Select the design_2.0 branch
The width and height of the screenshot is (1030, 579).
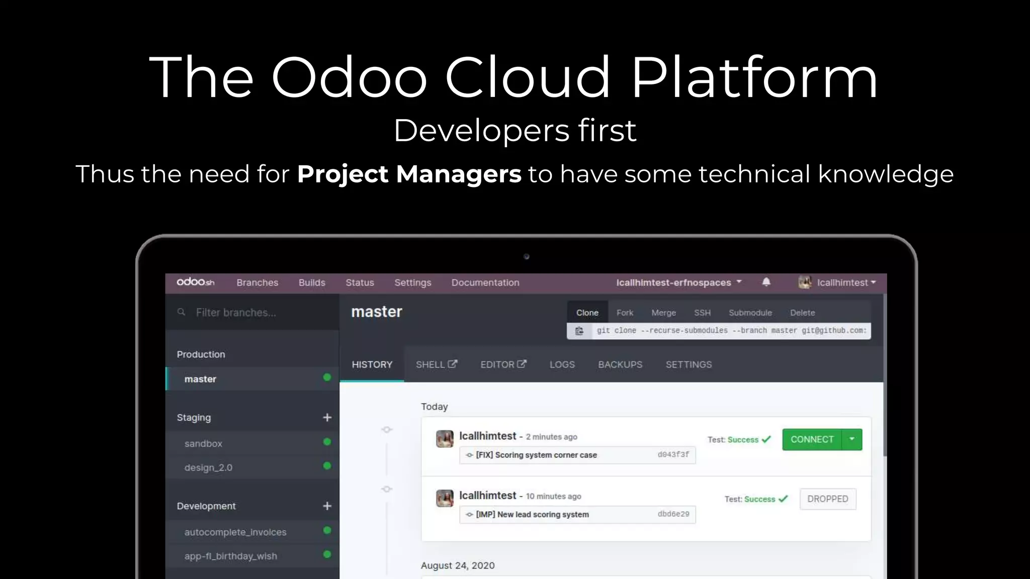(x=252, y=467)
